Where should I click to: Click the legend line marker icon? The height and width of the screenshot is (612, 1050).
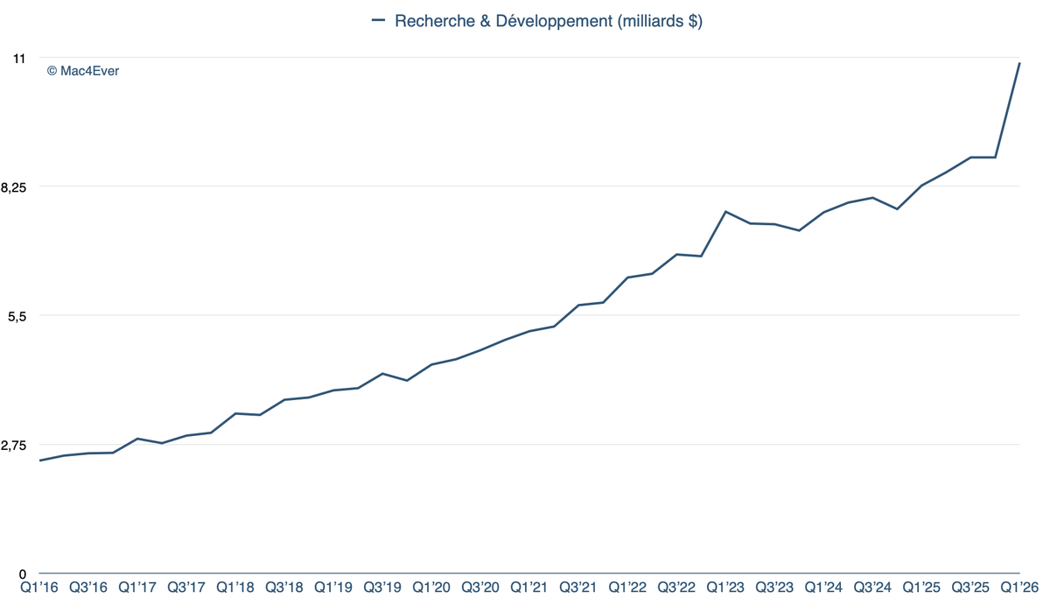coord(378,20)
